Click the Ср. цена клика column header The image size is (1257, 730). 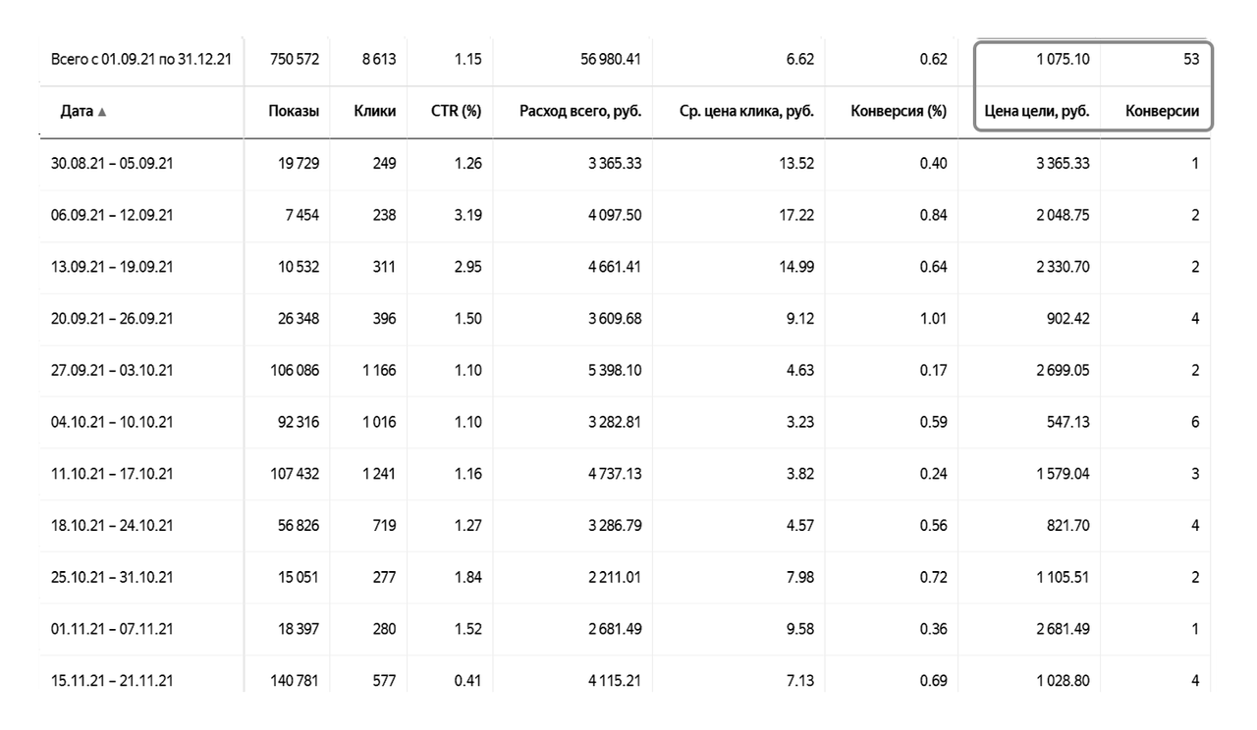coord(746,112)
